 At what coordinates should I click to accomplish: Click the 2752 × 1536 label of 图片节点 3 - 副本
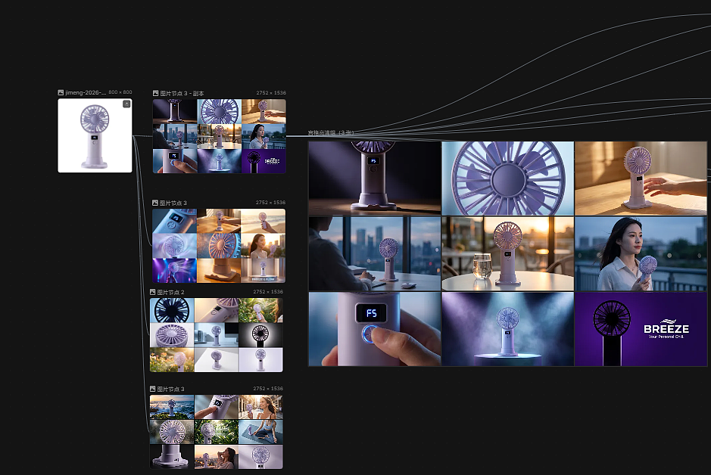click(x=271, y=93)
